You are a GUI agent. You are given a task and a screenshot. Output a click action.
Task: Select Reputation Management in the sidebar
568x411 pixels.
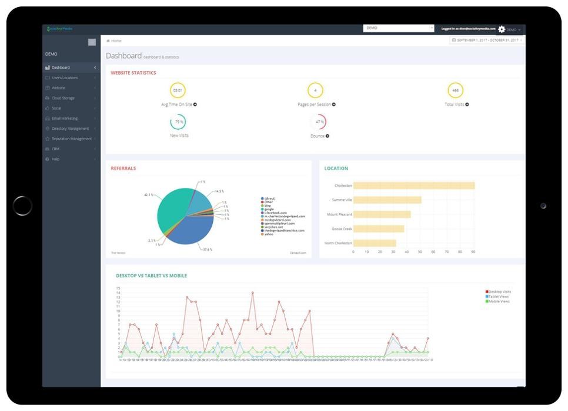[71, 139]
